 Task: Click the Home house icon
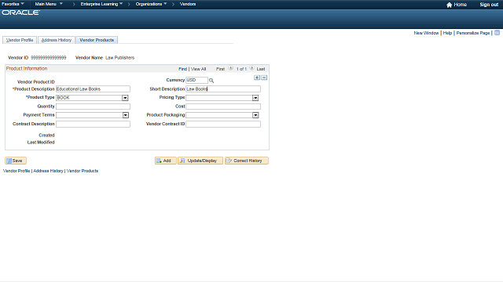pyautogui.click(x=449, y=5)
